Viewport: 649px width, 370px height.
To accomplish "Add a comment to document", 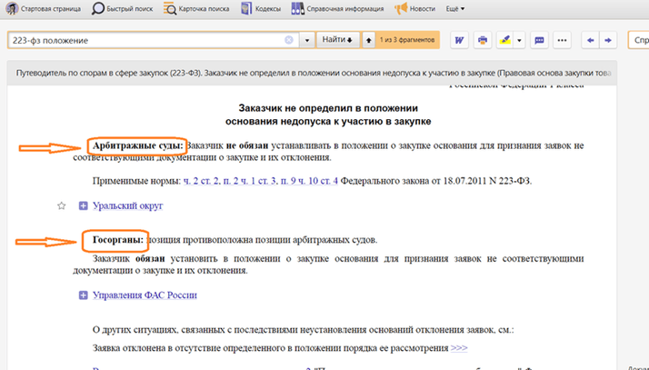I will 539,40.
